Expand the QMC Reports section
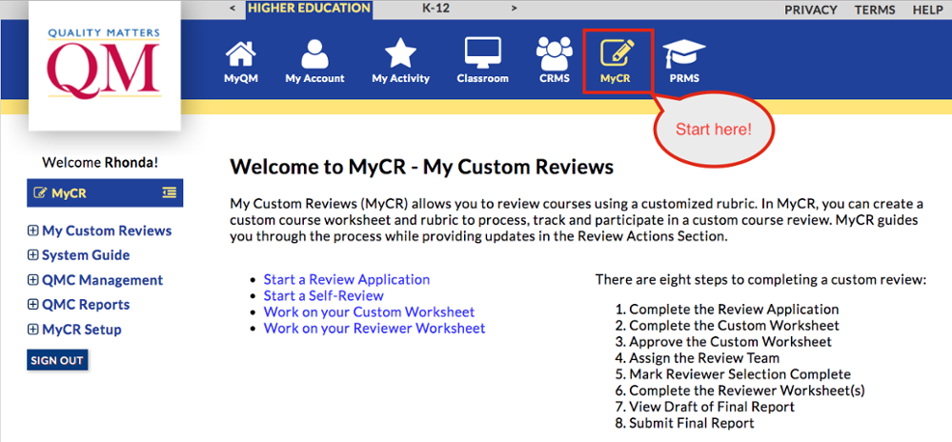The height and width of the screenshot is (442, 952). coord(33,305)
